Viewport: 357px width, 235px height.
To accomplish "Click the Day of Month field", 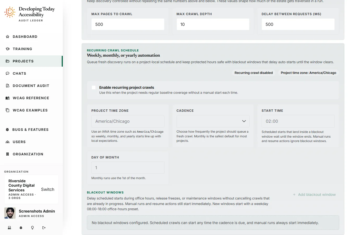I will click(128, 168).
